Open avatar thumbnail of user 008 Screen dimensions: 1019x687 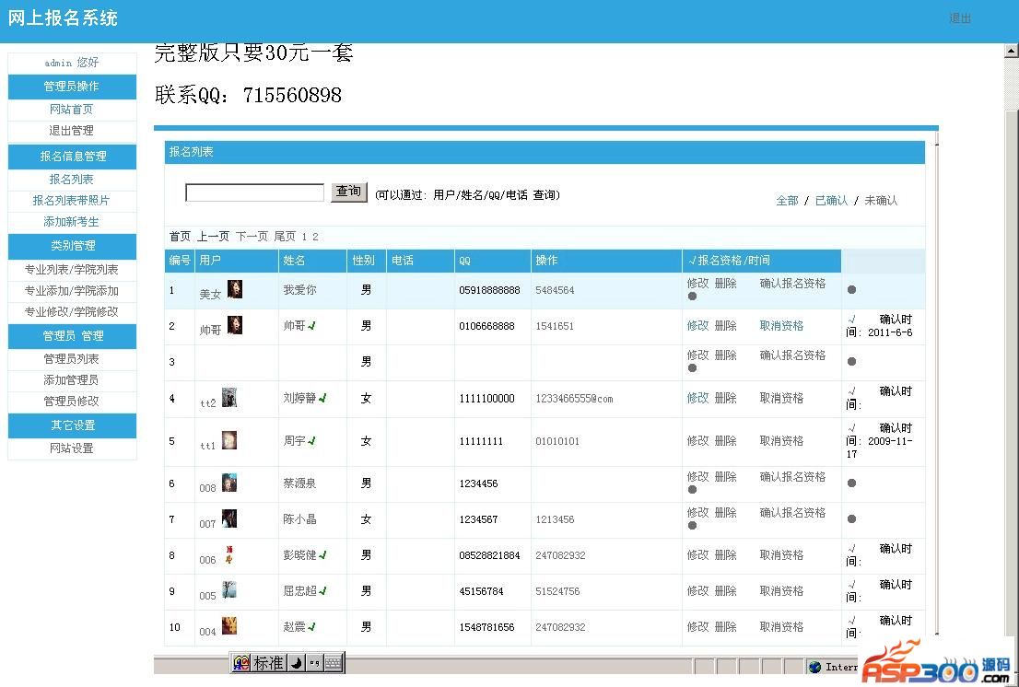(229, 483)
